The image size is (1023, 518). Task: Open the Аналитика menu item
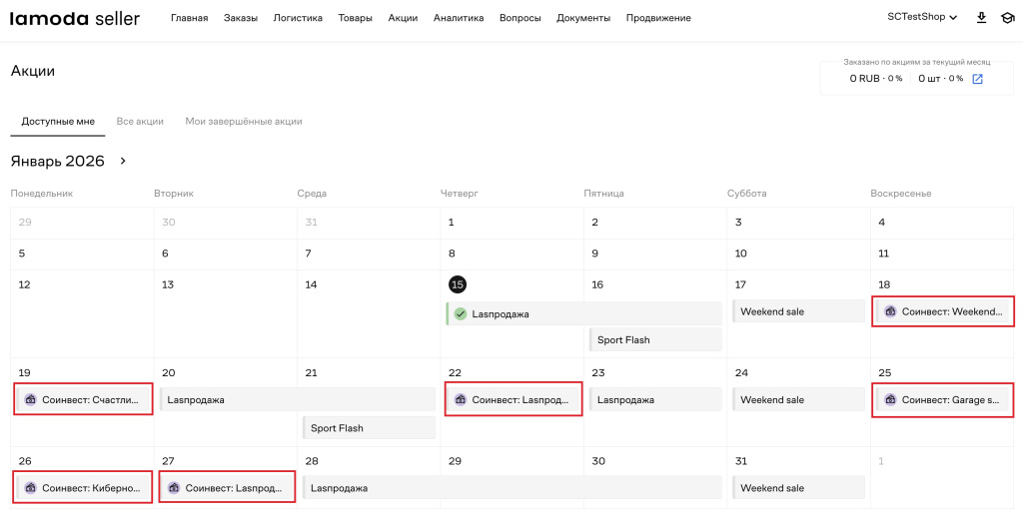[459, 18]
